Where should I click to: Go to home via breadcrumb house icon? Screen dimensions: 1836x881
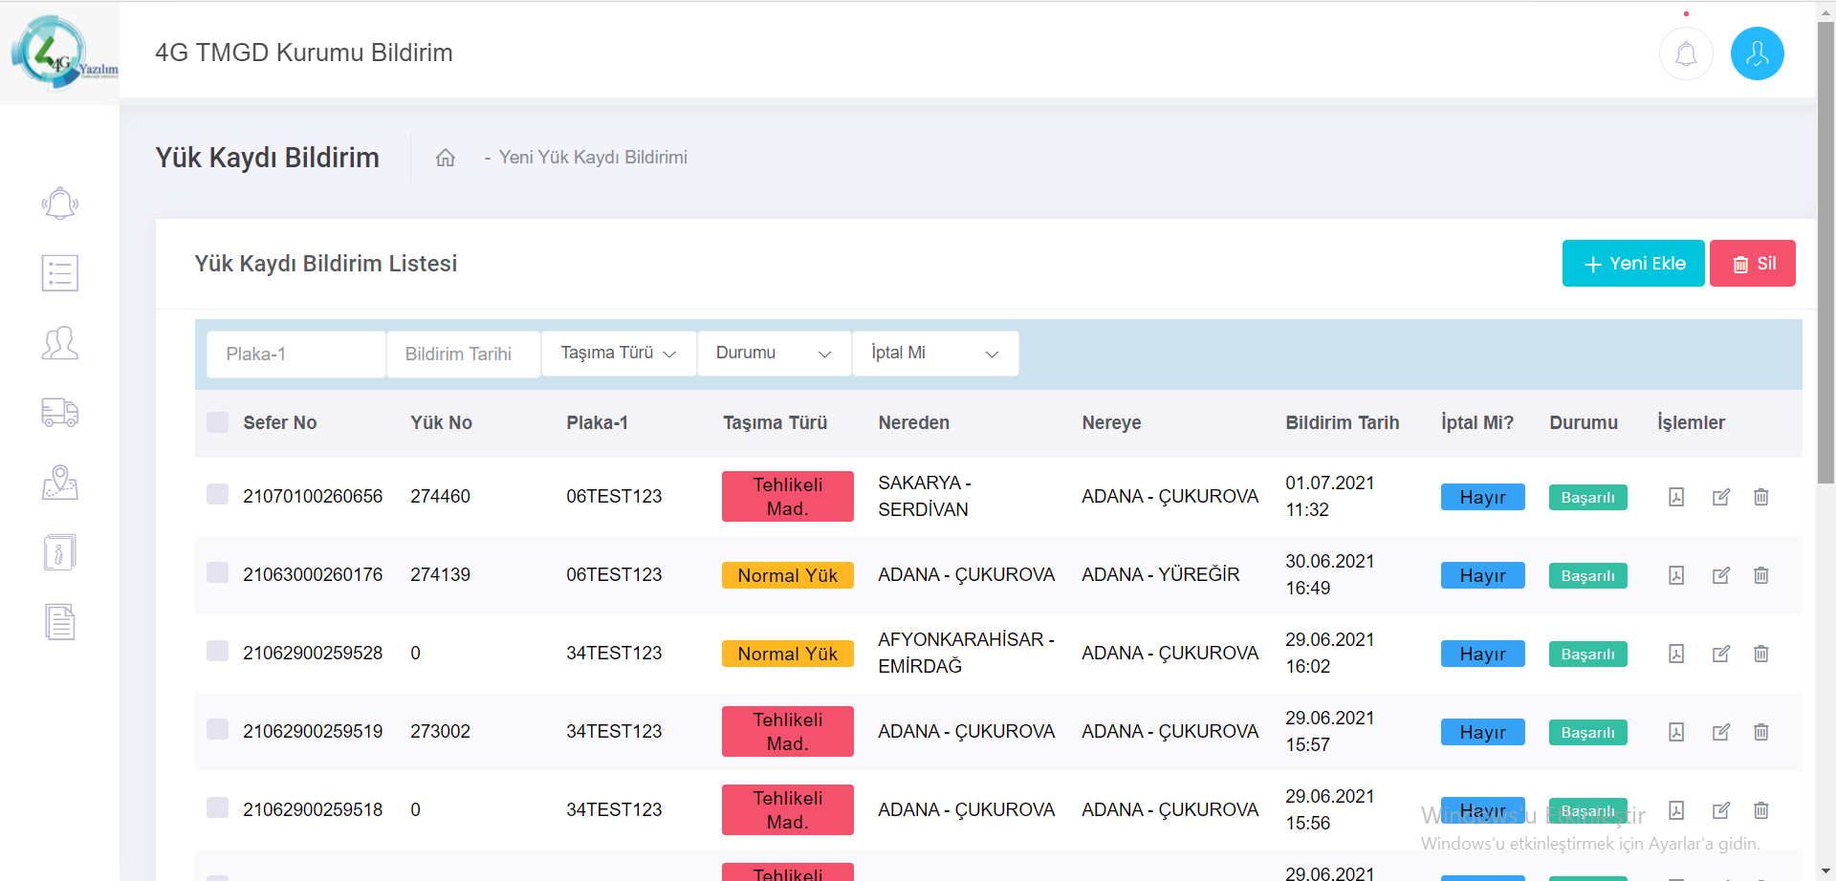[446, 158]
